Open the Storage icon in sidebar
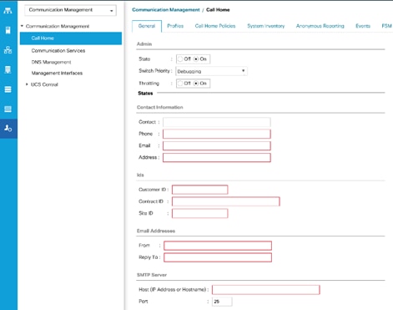Image resolution: width=393 pixels, height=310 pixels. (8, 109)
